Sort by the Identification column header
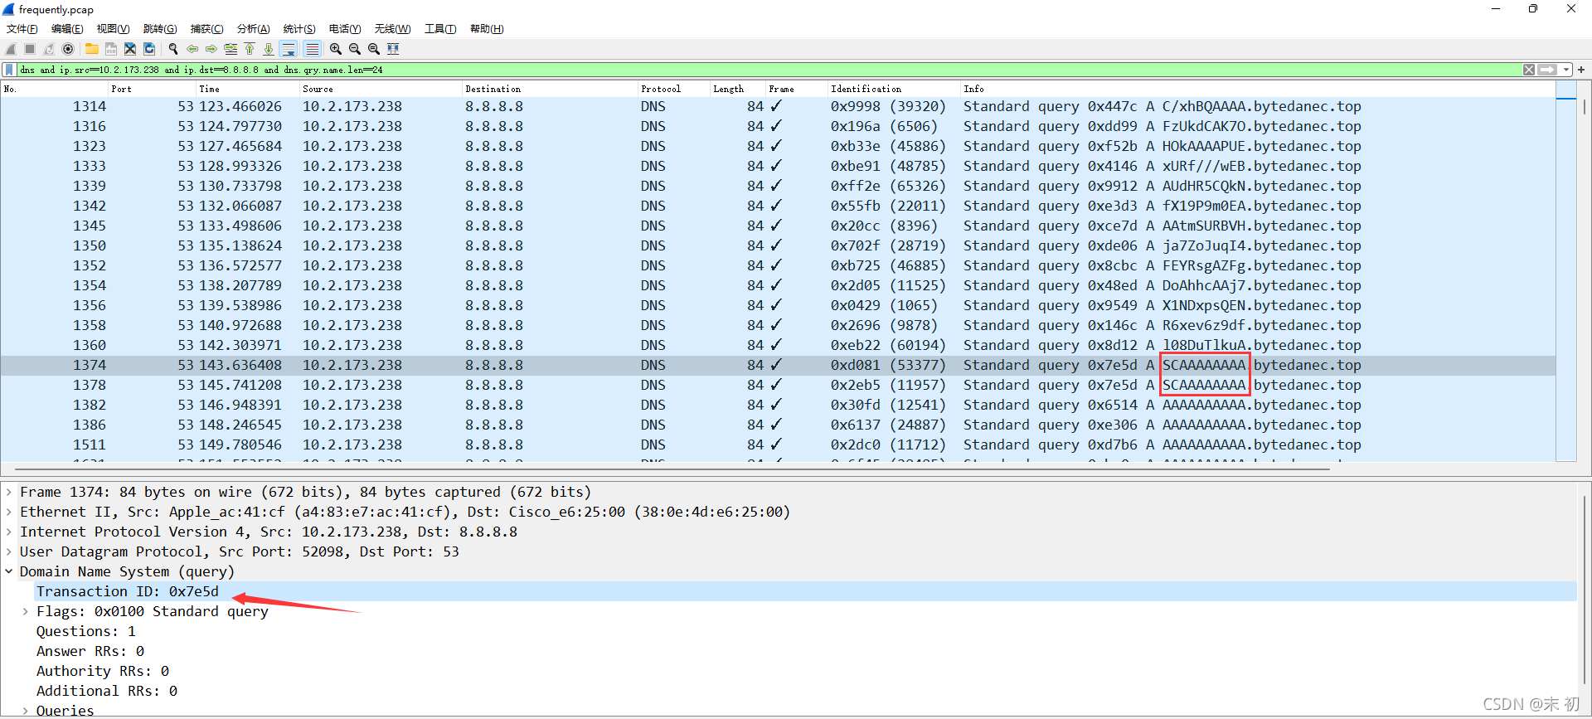Image resolution: width=1592 pixels, height=719 pixels. click(893, 89)
